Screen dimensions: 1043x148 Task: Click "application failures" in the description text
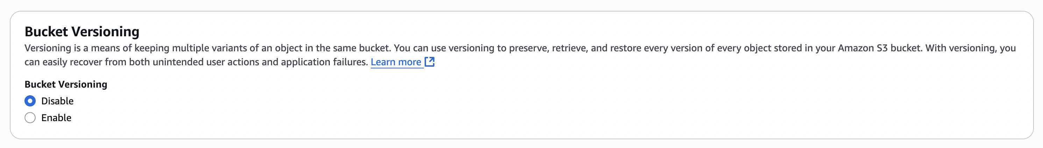coord(324,62)
